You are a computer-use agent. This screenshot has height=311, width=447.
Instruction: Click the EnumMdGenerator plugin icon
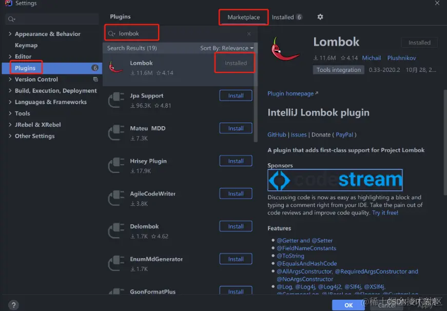(x=116, y=263)
